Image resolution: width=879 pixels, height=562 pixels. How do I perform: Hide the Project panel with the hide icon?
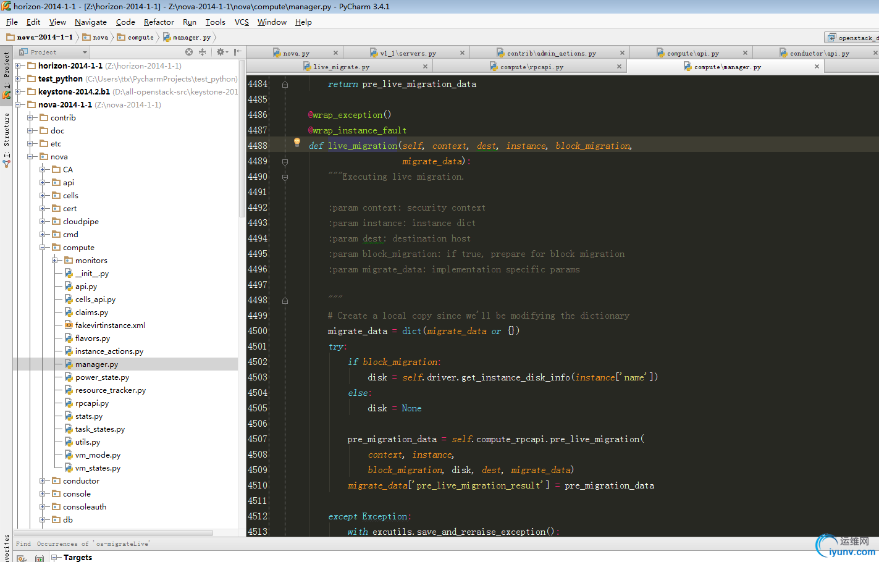237,52
